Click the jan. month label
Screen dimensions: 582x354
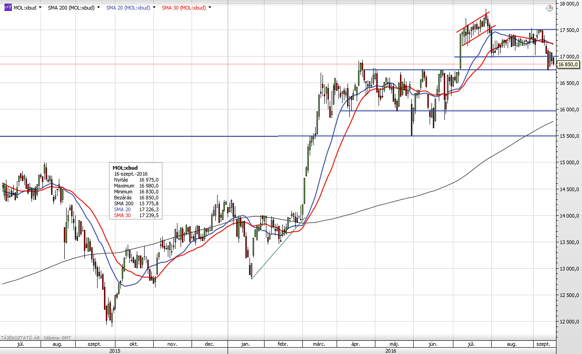tap(245, 344)
